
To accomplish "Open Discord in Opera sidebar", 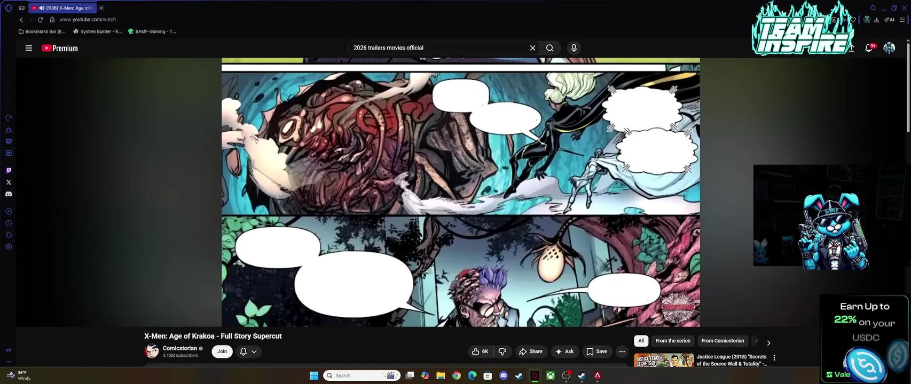I will [x=9, y=194].
